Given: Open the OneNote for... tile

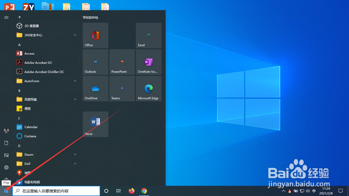Looking at the screenshot, I should pyautogui.click(x=149, y=62).
